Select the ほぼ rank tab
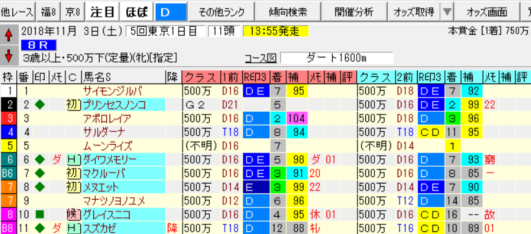531x234 pixels. coord(137,12)
